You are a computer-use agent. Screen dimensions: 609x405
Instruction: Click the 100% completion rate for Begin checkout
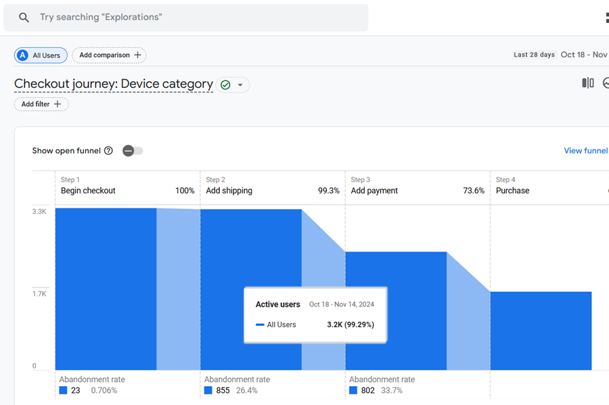[x=185, y=191]
